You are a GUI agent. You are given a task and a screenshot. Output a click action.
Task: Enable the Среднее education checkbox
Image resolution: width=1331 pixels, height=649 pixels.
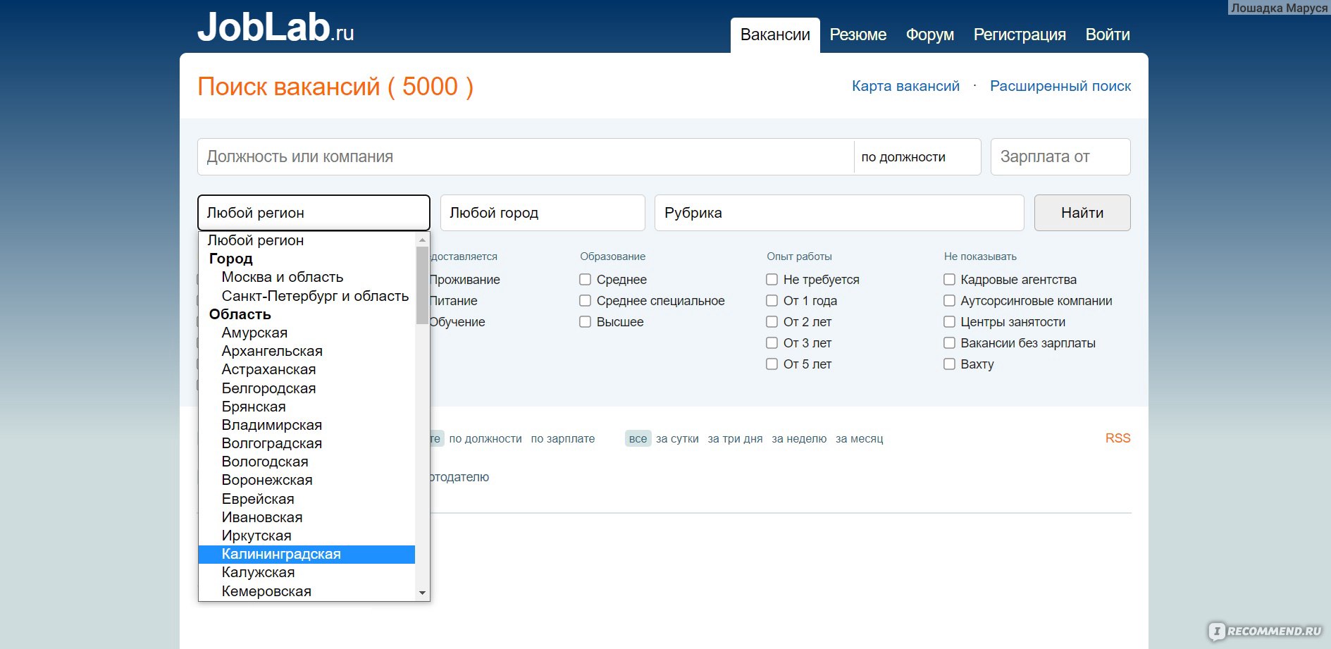(585, 280)
